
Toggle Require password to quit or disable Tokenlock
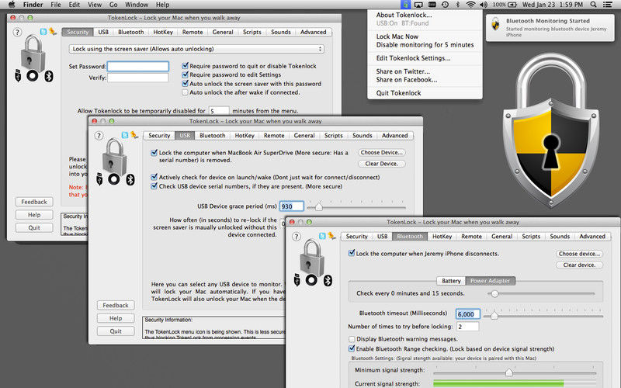185,66
